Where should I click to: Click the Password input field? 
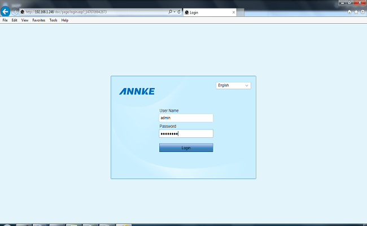(186, 134)
